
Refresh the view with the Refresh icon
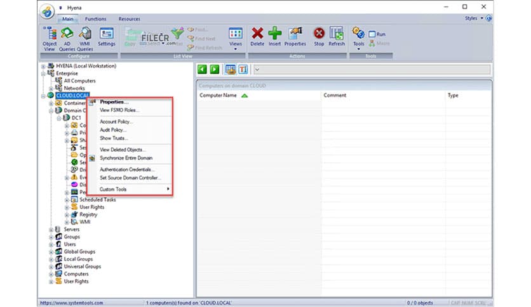click(337, 33)
